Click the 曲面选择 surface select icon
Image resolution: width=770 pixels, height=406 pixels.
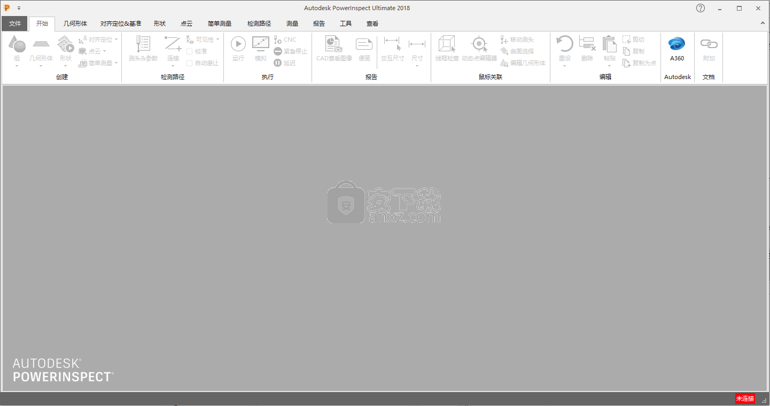[x=504, y=51]
